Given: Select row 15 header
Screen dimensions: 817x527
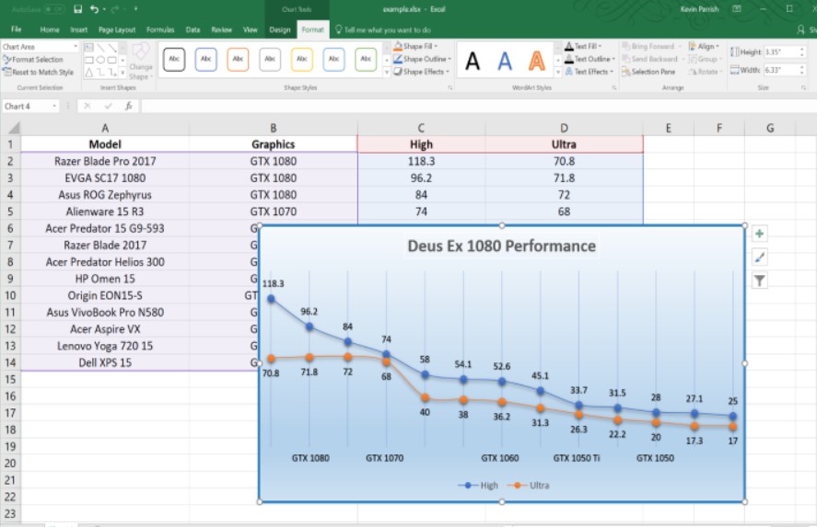Looking at the screenshot, I should point(10,379).
